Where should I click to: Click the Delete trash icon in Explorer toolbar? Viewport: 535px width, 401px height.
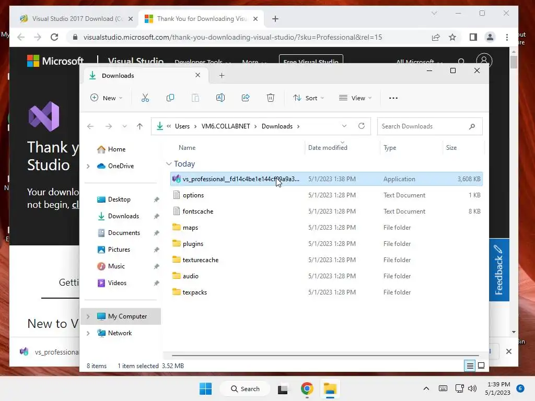coord(271,98)
